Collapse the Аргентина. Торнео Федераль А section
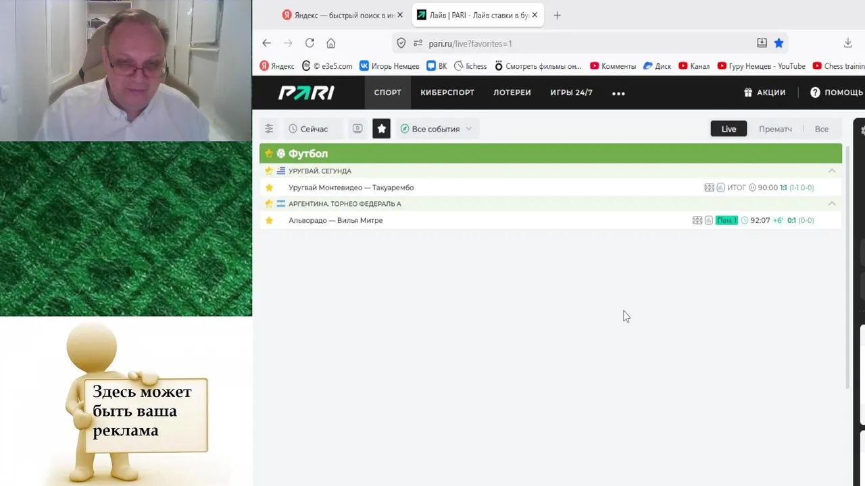 (x=832, y=204)
